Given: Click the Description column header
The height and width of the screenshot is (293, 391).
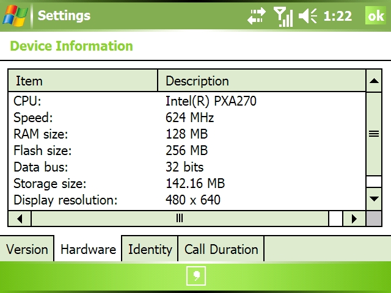Looking at the screenshot, I should [262, 81].
